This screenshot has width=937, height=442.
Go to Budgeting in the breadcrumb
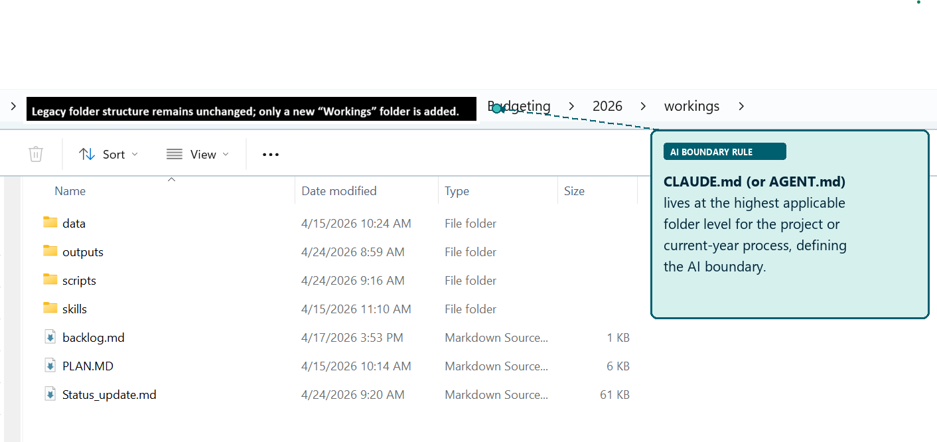(520, 106)
